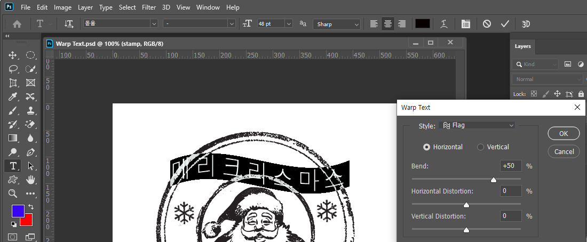Select the History Brush tool
This screenshot has width=587, height=242.
coord(13,124)
